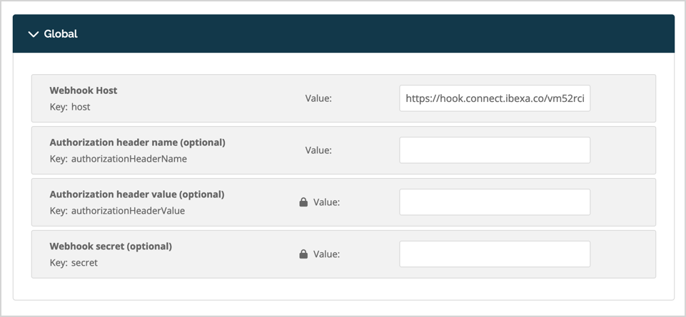Click the Authorization header name input
Screen dimensions: 686x317
click(x=494, y=150)
